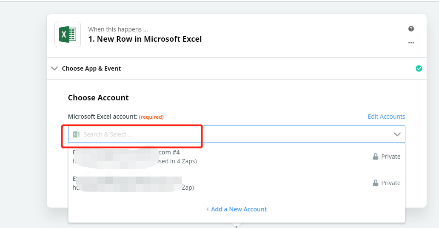This screenshot has height=228, width=439.
Task: Click the green completed checkmark icon
Action: (419, 68)
